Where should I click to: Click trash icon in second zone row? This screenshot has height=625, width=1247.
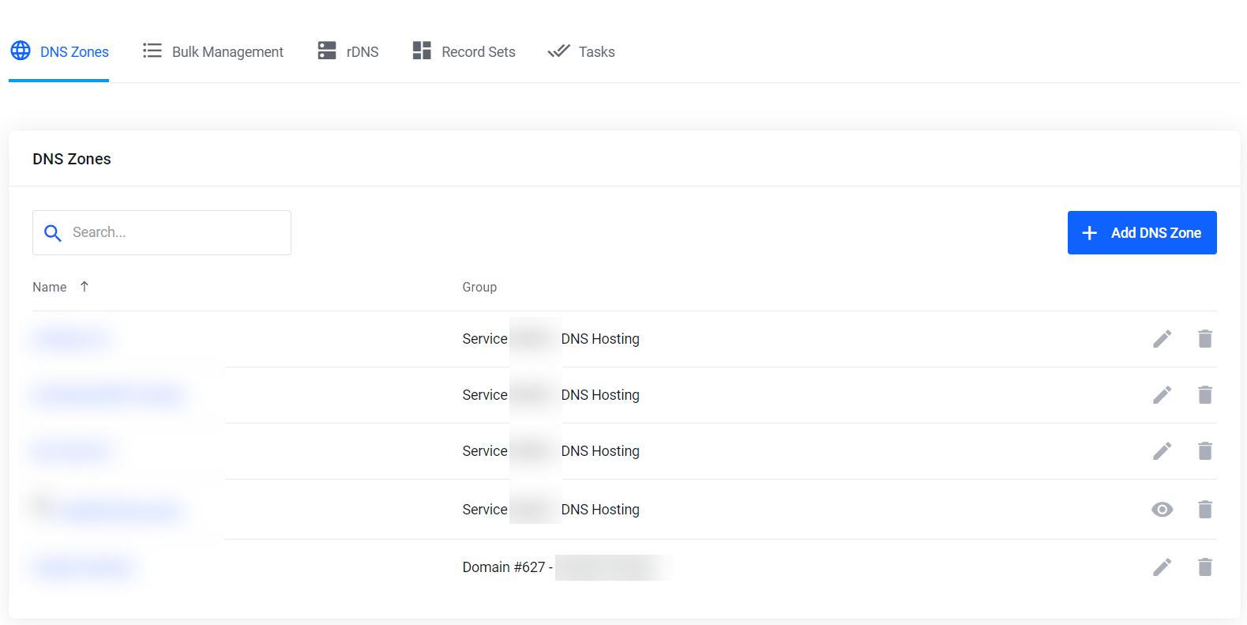1204,395
